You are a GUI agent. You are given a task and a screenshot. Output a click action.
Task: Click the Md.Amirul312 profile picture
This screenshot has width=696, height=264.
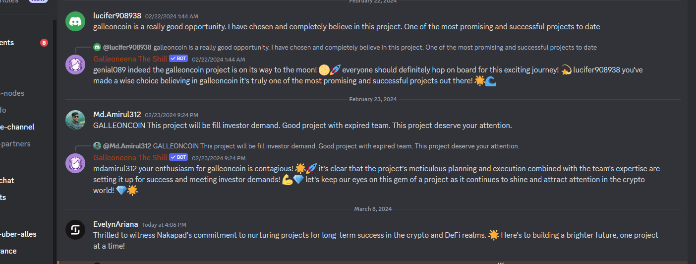click(x=75, y=120)
